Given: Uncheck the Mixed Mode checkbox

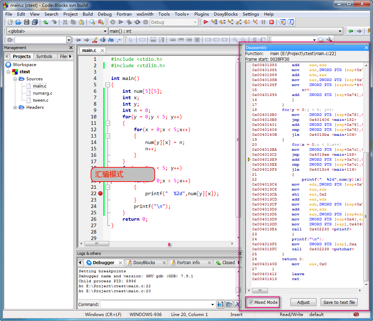Looking at the screenshot, I should click(x=251, y=302).
